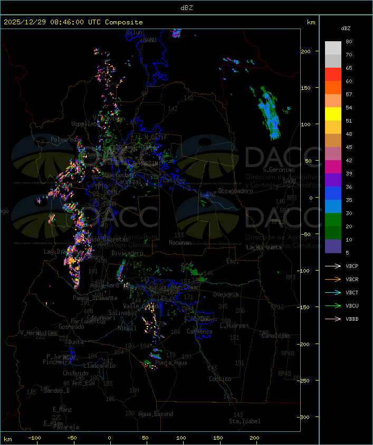Pick the royal blue 35–36 dBZ swatch

tap(333, 193)
